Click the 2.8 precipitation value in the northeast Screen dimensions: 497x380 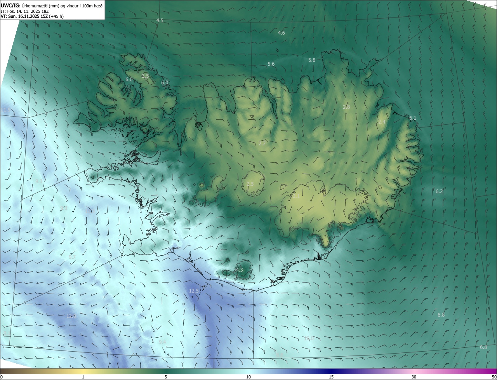pos(346,107)
